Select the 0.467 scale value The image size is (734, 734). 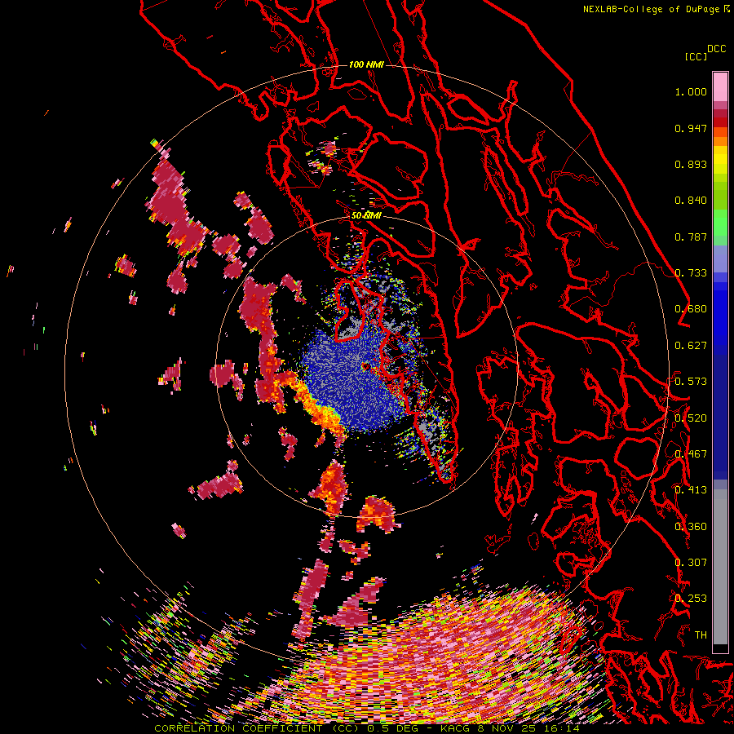[x=691, y=454]
